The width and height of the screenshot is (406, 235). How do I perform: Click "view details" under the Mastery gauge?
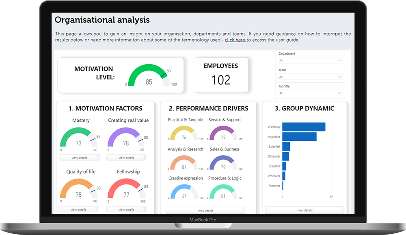pos(79,157)
